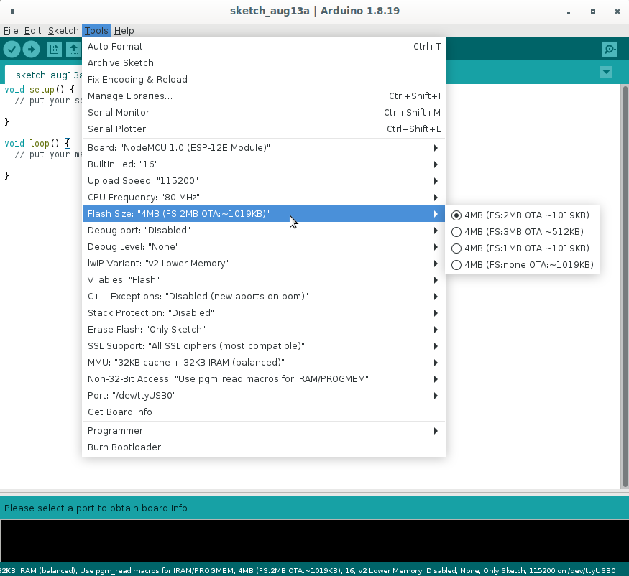Image resolution: width=629 pixels, height=576 pixels.
Task: Select 4MB (FS:none OTA:~1019KB) flash size
Action: click(522, 264)
